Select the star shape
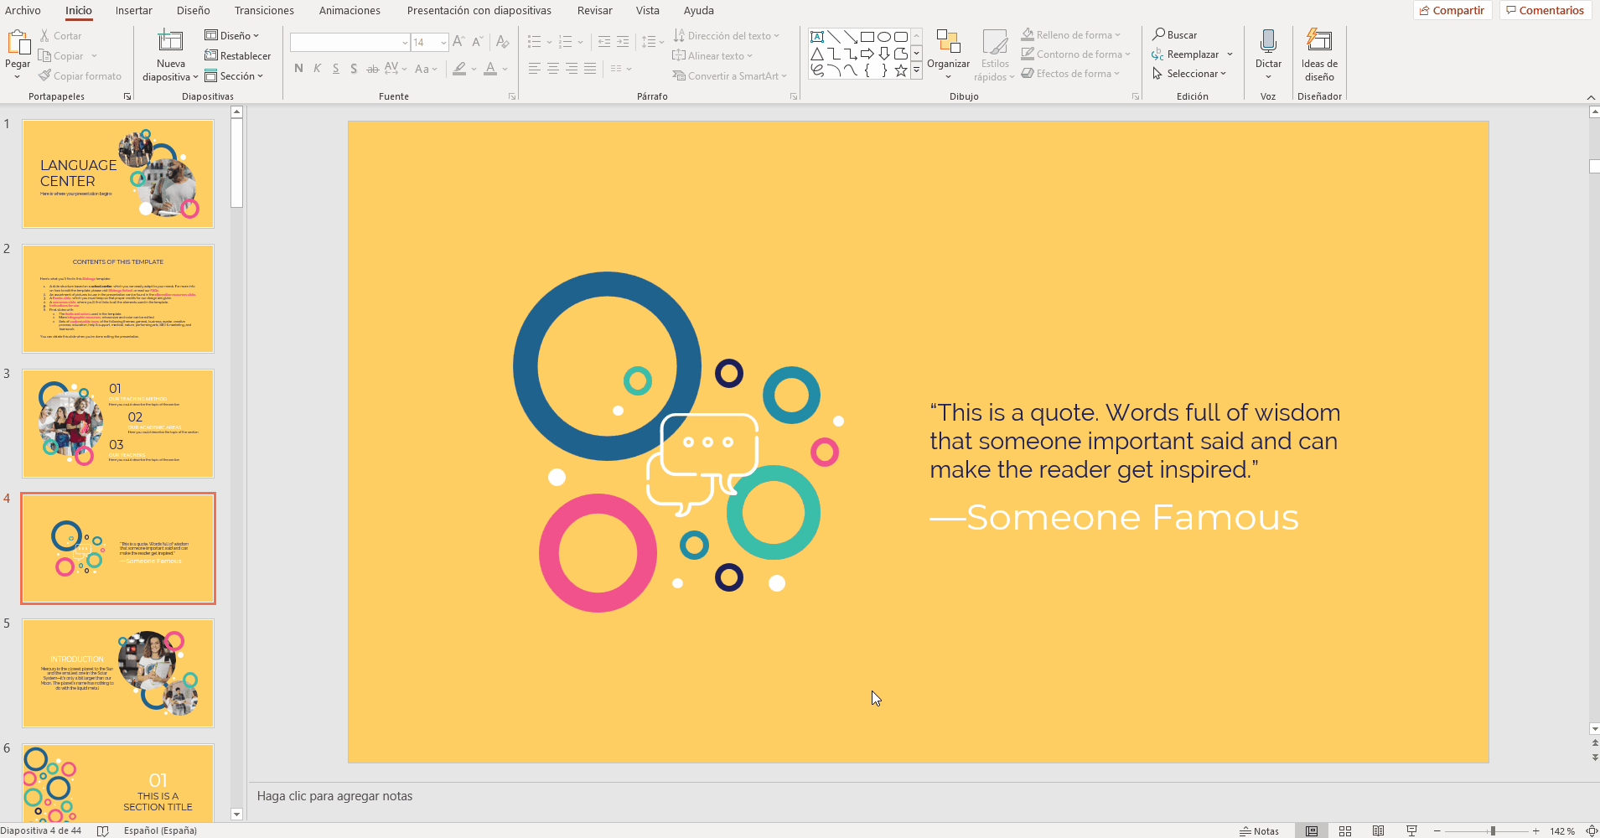The image size is (1600, 838). (x=901, y=70)
